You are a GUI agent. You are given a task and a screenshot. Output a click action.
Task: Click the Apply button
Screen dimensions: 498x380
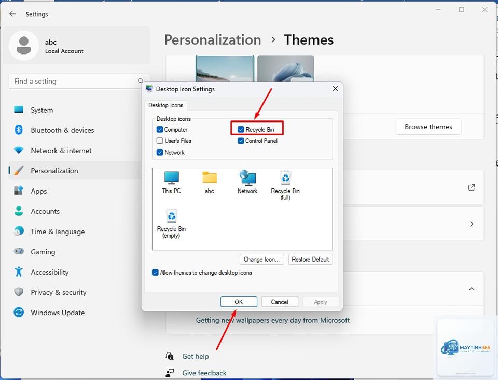pos(321,302)
